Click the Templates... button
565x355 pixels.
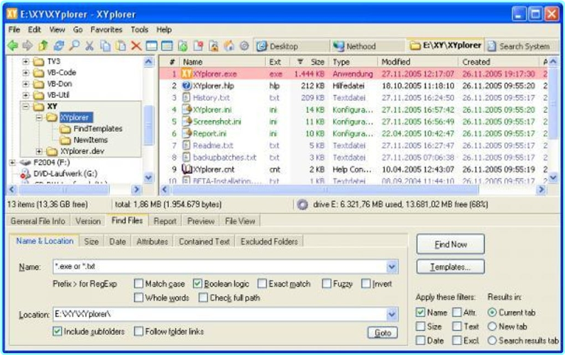[x=451, y=267]
